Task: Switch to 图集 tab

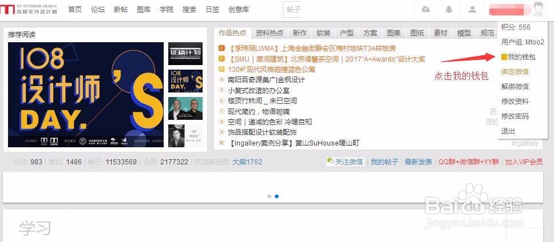Action: point(394,33)
